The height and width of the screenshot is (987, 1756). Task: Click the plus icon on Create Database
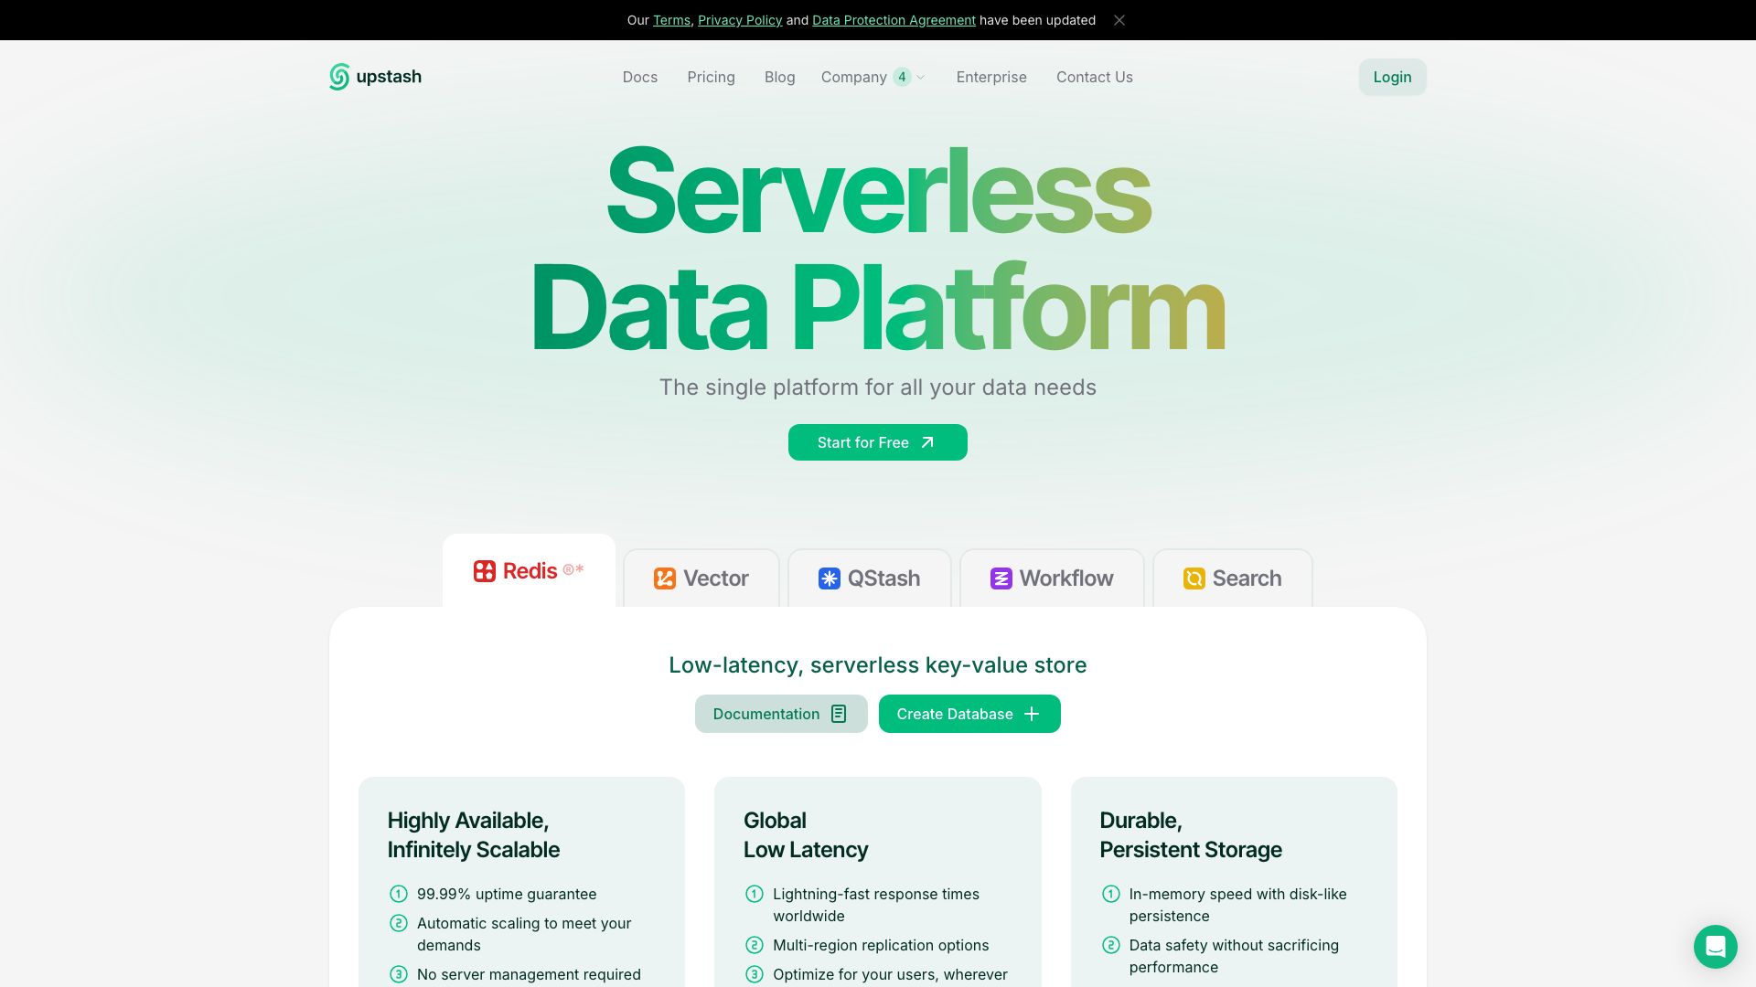pyautogui.click(x=1032, y=714)
